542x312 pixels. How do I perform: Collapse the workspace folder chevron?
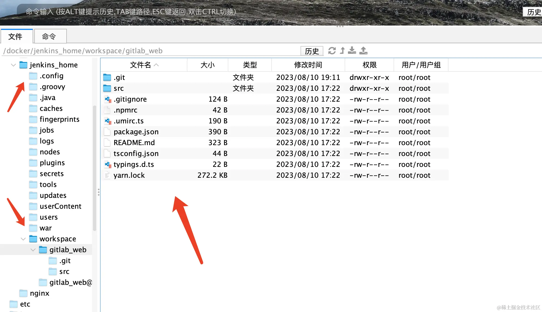tap(23, 239)
